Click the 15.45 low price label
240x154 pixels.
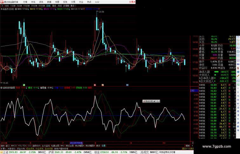(5, 83)
